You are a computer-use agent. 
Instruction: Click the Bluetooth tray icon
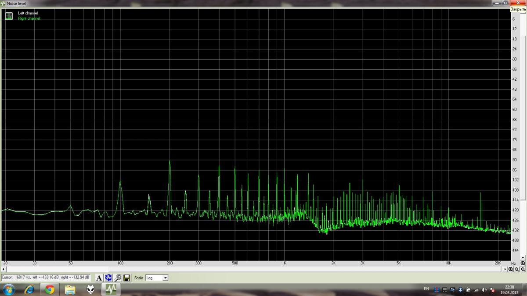point(460,289)
